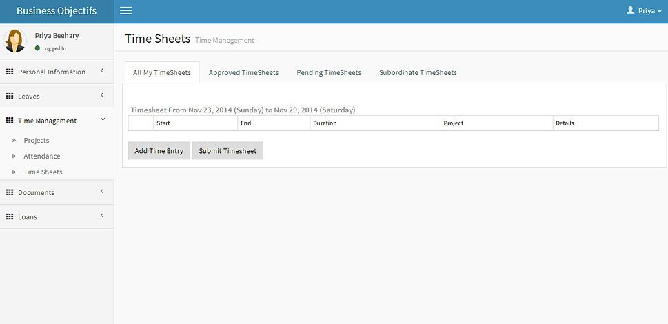This screenshot has height=324, width=668.
Task: Open the Attendance sidebar link
Action: (42, 156)
